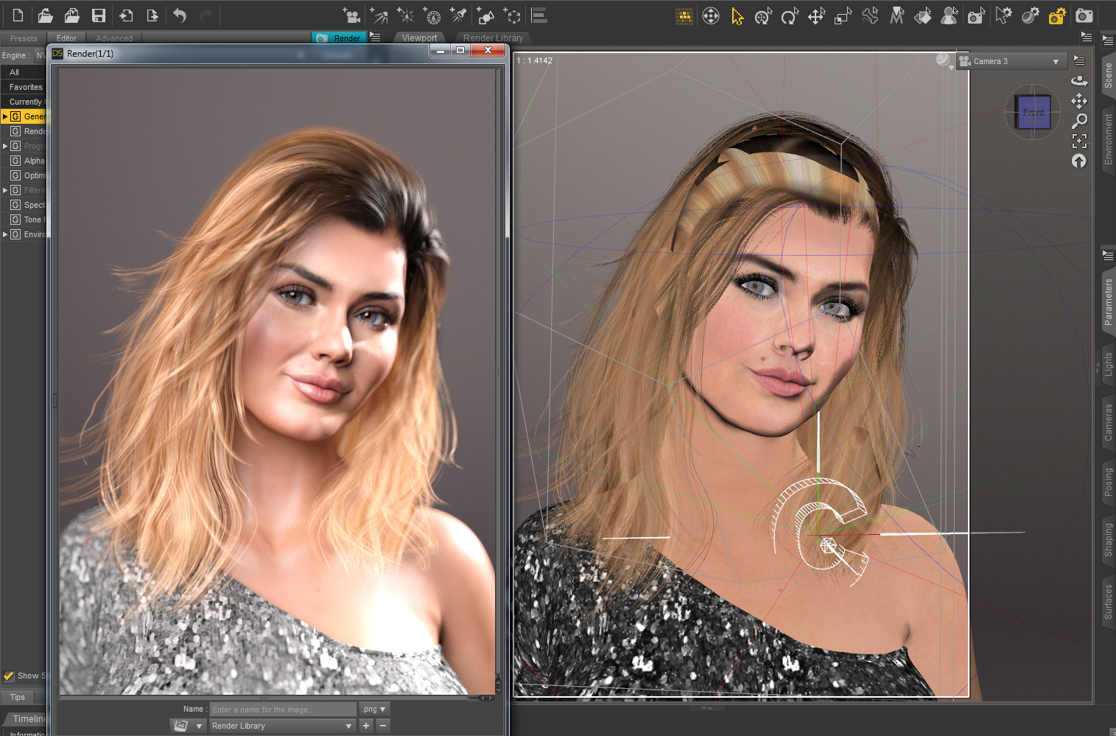The width and height of the screenshot is (1116, 736).
Task: Open the Tips tab
Action: [x=18, y=697]
